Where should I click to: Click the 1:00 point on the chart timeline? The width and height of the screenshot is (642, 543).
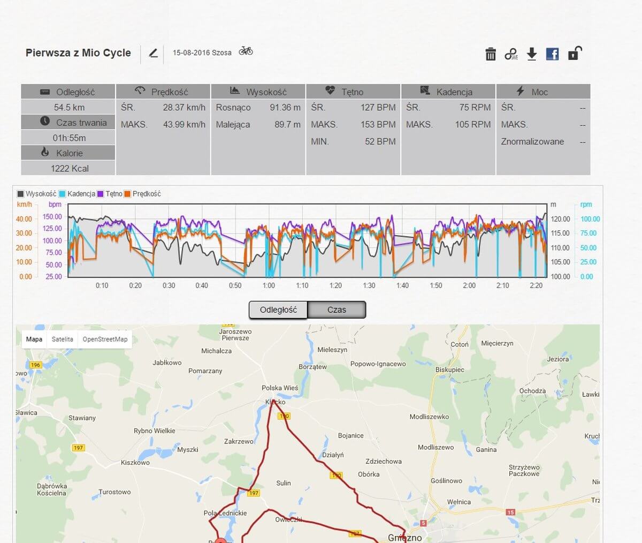[x=269, y=285]
